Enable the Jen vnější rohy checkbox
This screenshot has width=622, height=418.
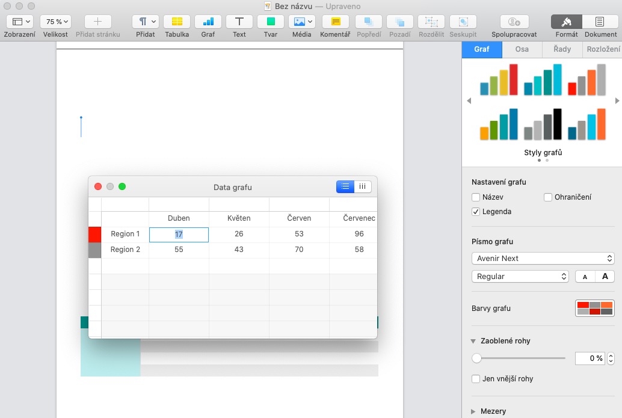click(476, 379)
